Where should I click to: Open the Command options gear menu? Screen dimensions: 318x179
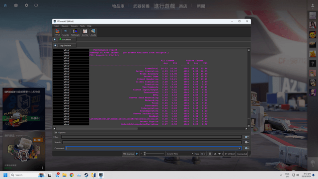[x=246, y=148]
